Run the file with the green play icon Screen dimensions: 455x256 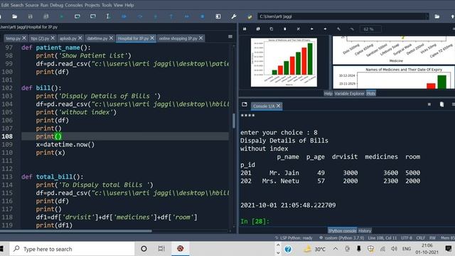pos(62,16)
